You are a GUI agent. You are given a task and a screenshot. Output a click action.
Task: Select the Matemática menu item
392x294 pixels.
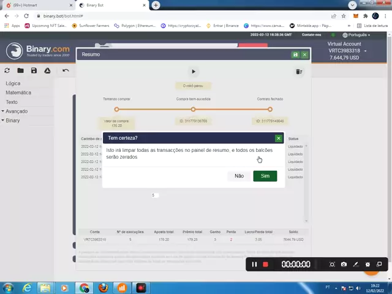pyautogui.click(x=18, y=92)
